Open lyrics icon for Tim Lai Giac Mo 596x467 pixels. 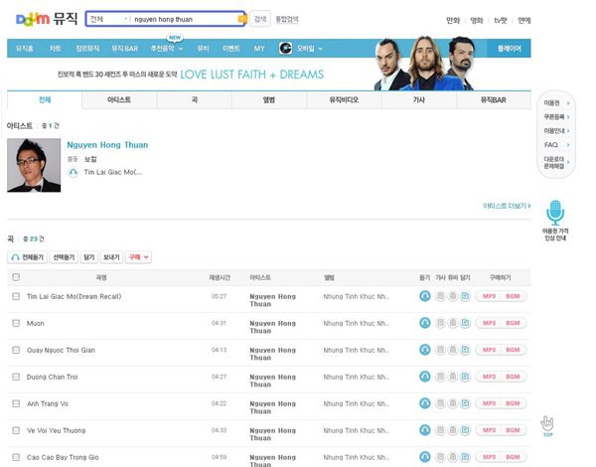440,296
